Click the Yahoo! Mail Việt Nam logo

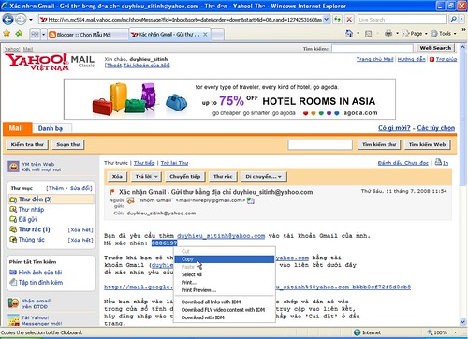point(50,62)
